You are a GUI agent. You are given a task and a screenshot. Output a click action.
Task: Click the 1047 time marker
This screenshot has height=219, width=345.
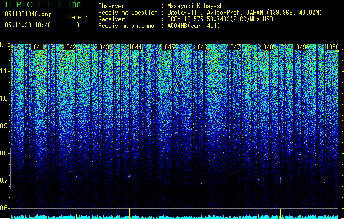click(x=234, y=47)
